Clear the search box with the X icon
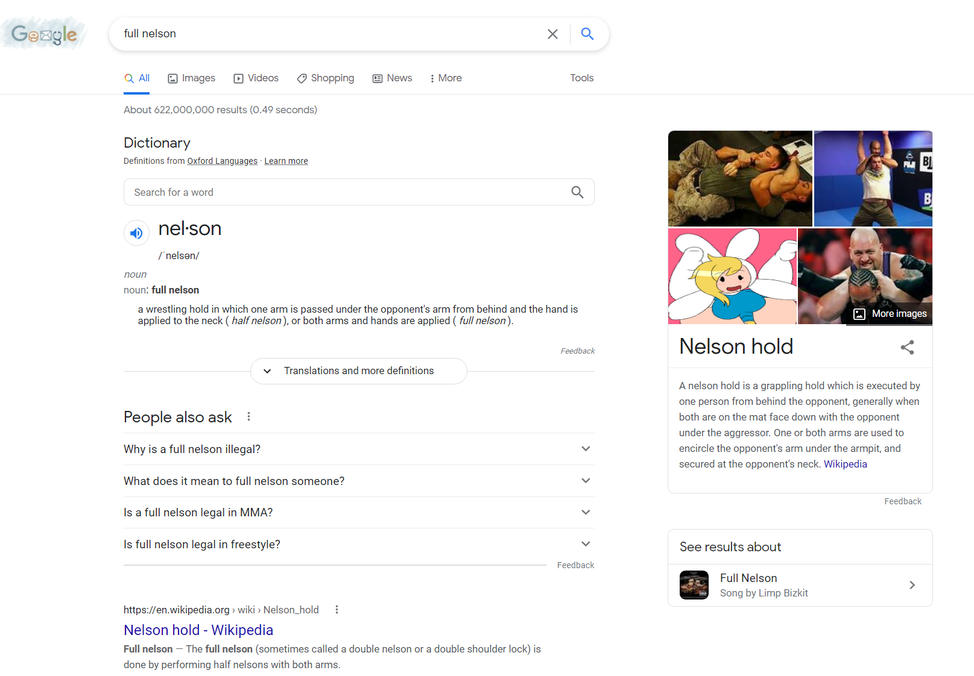The height and width of the screenshot is (676, 974). click(552, 34)
